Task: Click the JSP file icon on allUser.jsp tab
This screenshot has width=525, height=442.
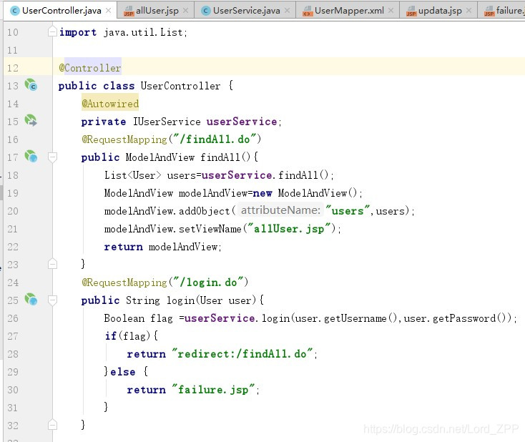Action: [x=129, y=11]
